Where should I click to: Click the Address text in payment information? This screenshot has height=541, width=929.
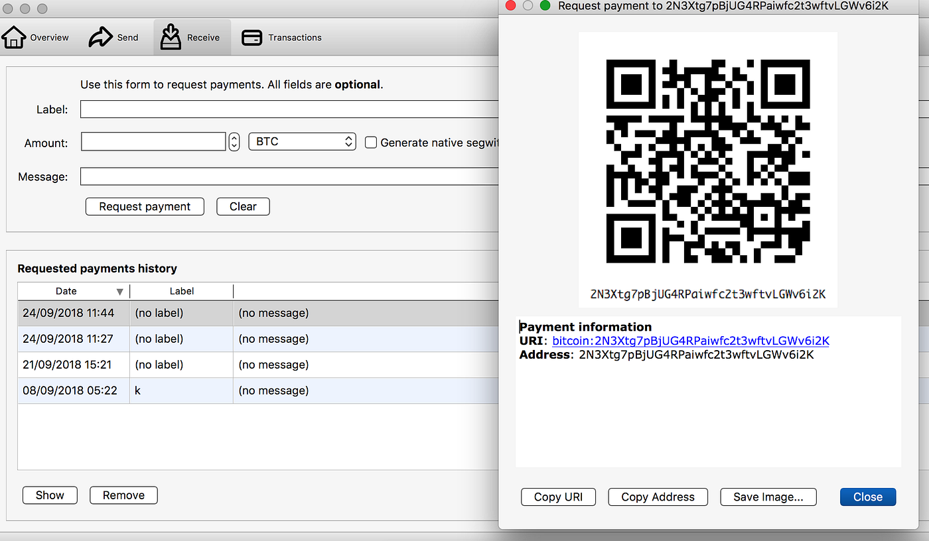697,355
